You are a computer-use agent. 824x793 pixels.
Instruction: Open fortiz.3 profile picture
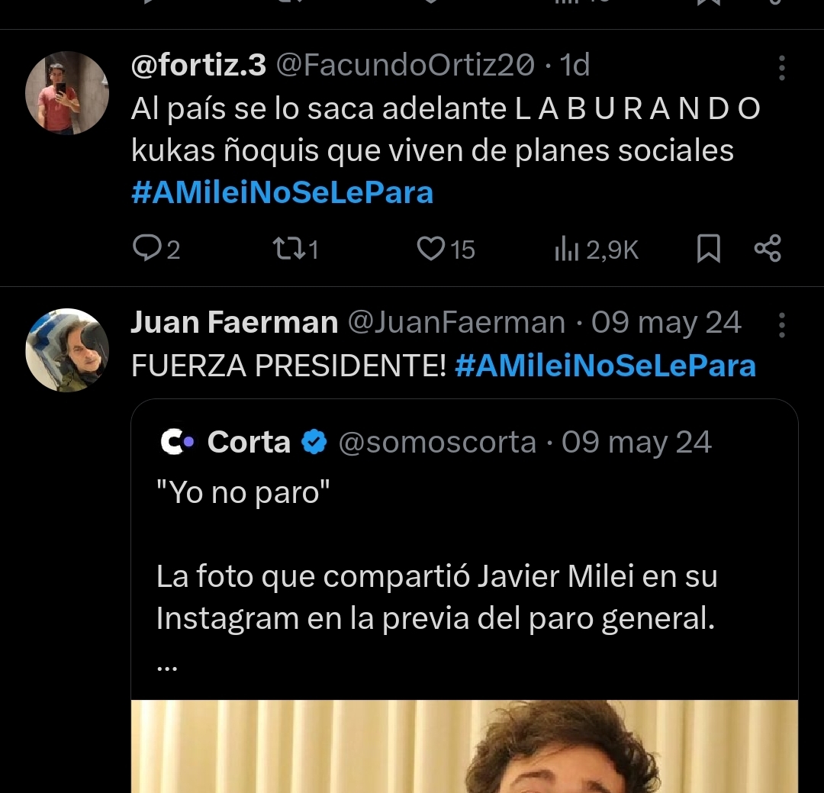[x=67, y=93]
